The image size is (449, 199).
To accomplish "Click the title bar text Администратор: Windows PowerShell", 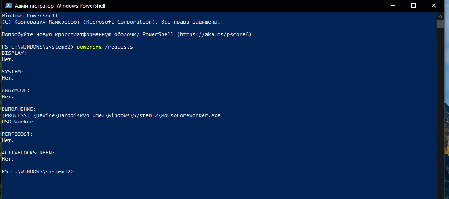I will [x=60, y=6].
